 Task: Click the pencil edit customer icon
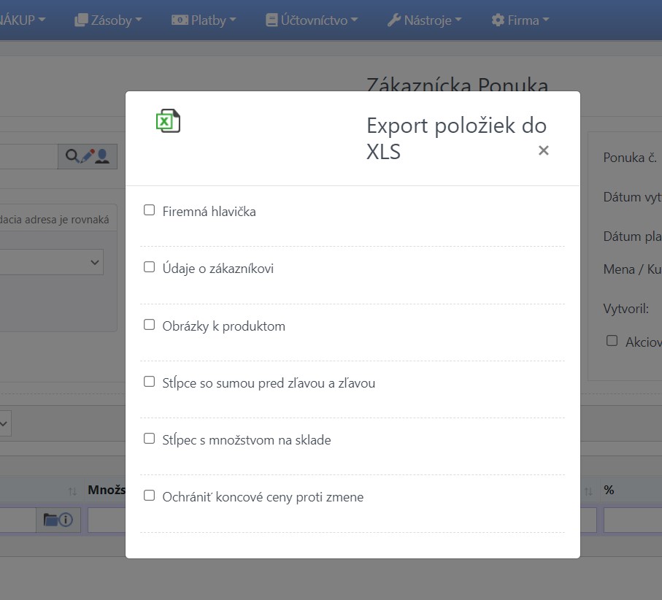[87, 156]
